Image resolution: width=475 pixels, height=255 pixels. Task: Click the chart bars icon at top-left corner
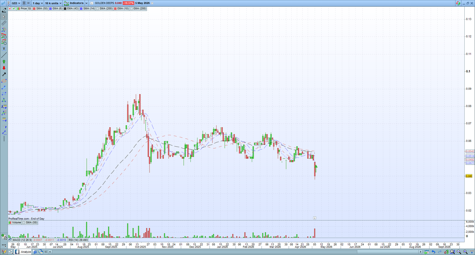[x=4, y=3]
